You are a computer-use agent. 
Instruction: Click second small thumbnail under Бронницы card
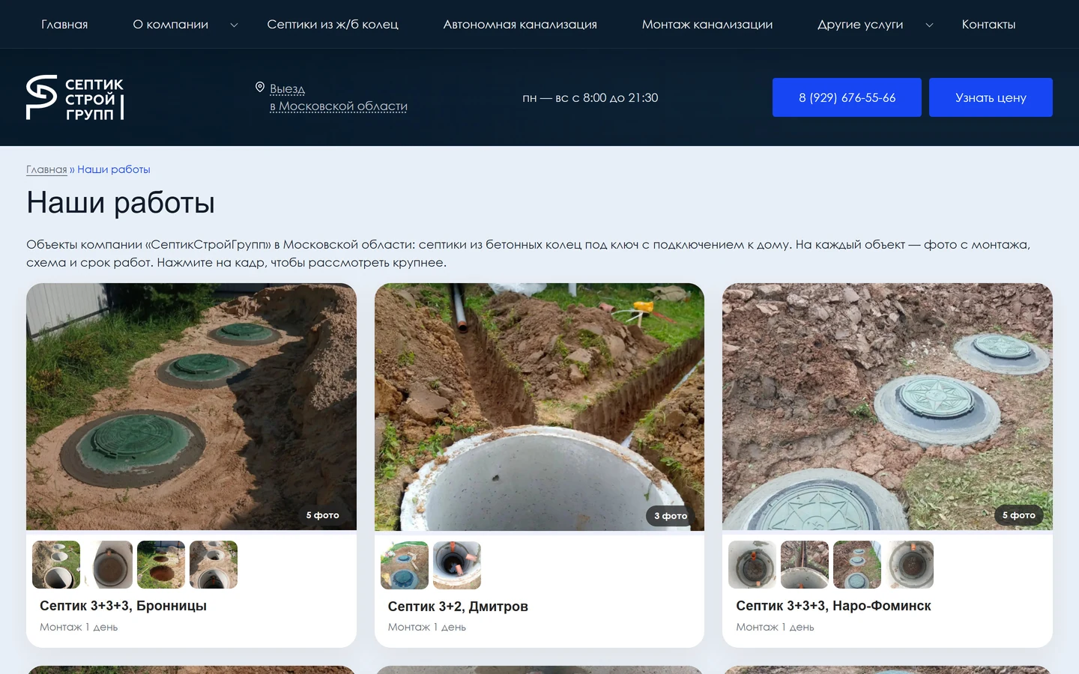(x=109, y=565)
